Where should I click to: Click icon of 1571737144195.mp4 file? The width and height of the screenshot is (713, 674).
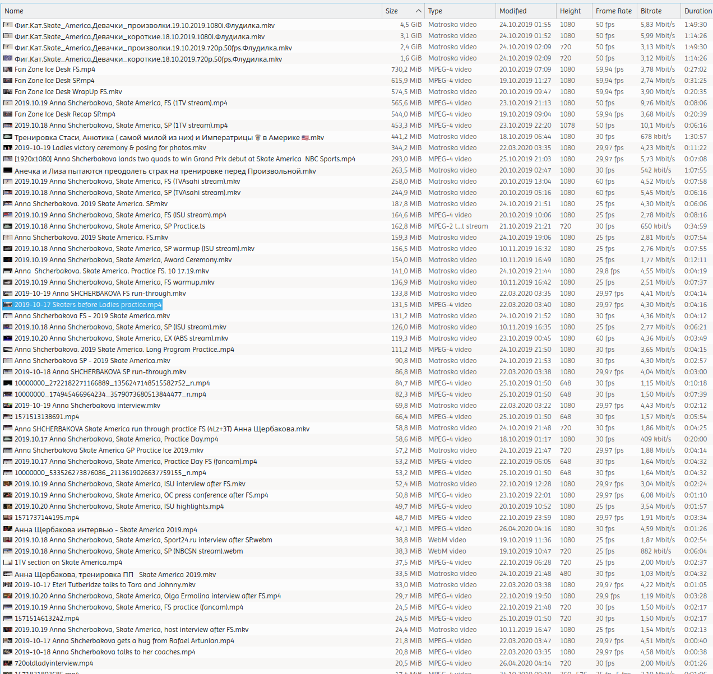point(8,518)
